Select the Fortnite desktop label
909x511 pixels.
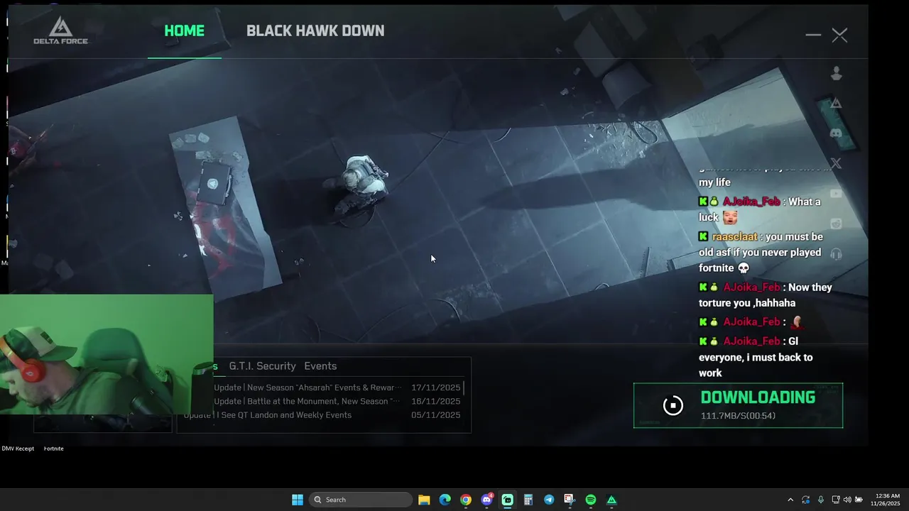[53, 449]
